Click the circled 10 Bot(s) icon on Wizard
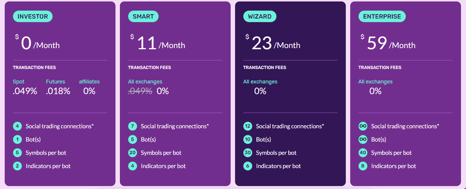 click(x=248, y=139)
